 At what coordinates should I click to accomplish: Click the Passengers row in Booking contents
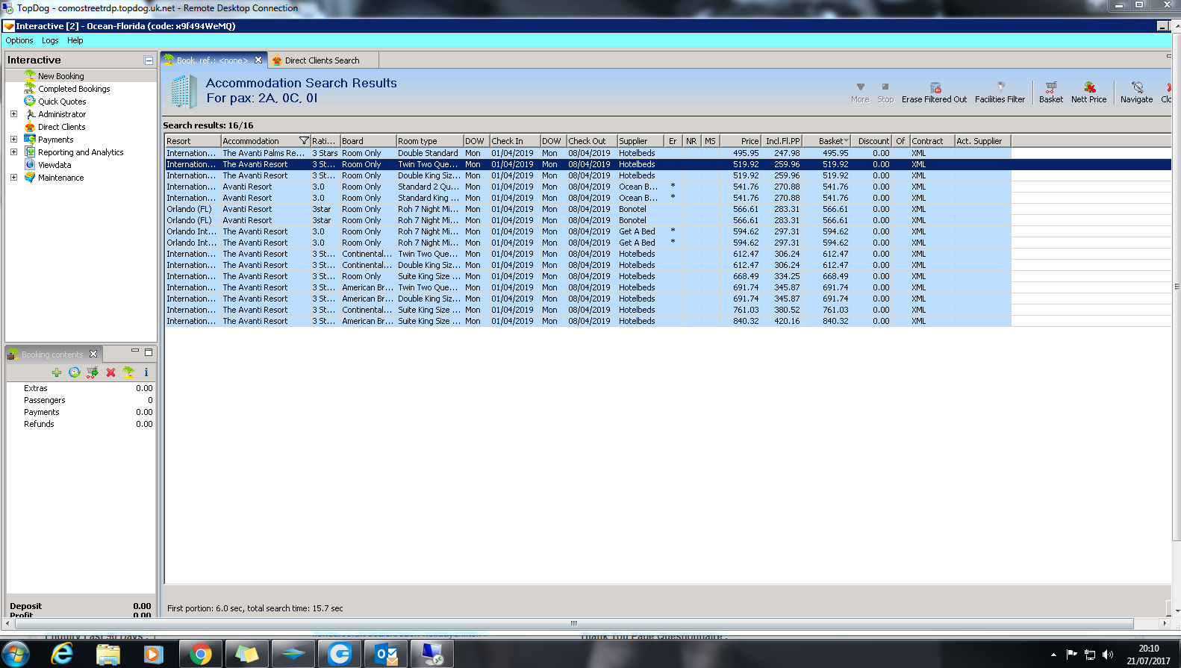coord(81,400)
